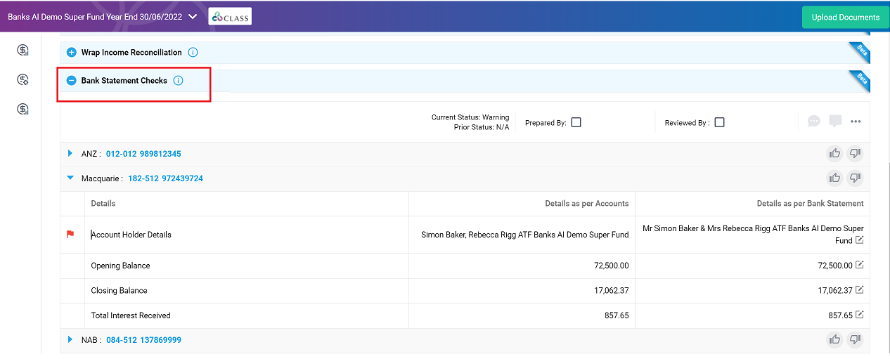Click Upload Documents button

pyautogui.click(x=845, y=17)
